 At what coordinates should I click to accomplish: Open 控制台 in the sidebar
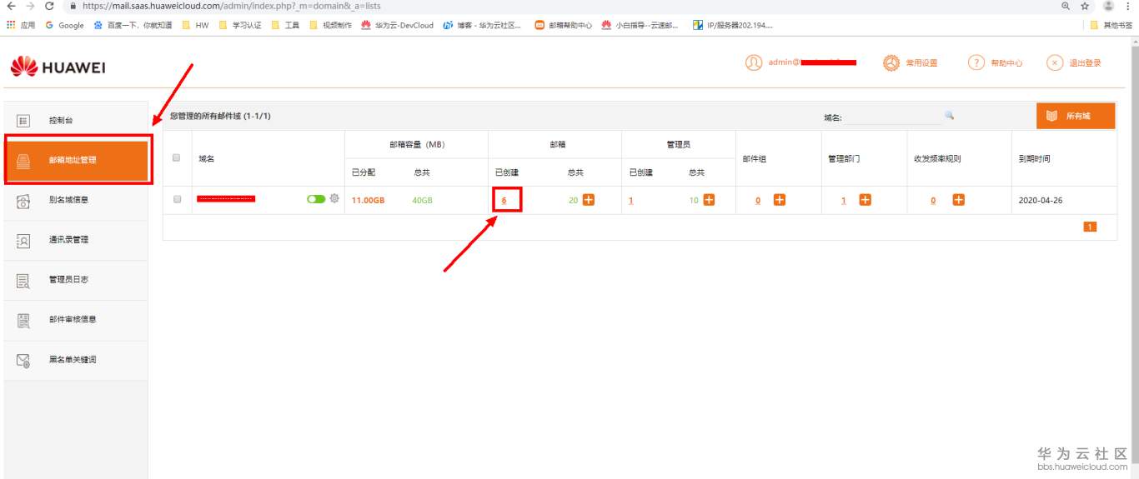pyautogui.click(x=75, y=121)
